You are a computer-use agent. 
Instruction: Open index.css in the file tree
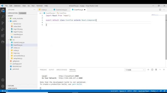pyautogui.click(x=17, y=48)
